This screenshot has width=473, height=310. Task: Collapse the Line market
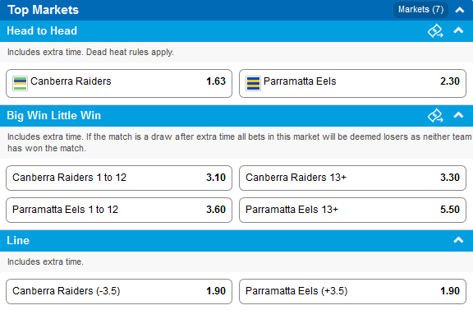[x=458, y=240]
